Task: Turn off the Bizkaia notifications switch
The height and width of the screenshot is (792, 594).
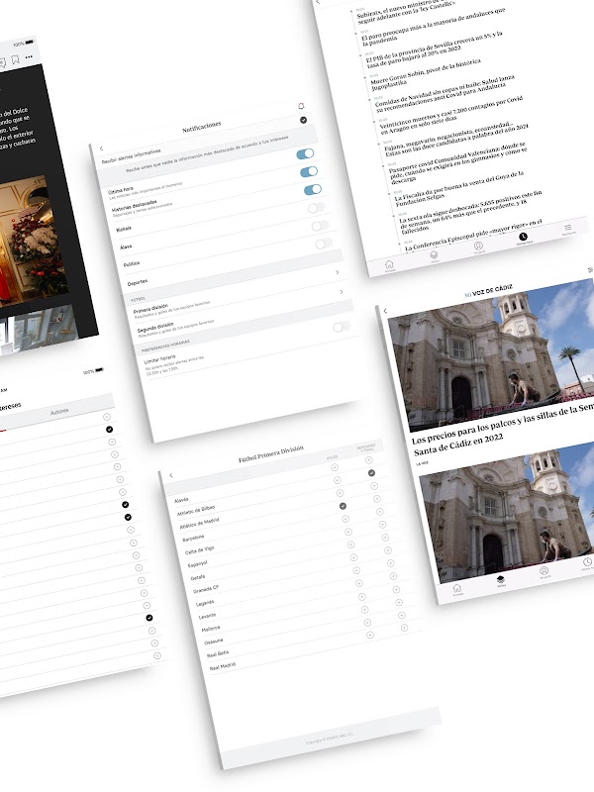Action: (313, 189)
